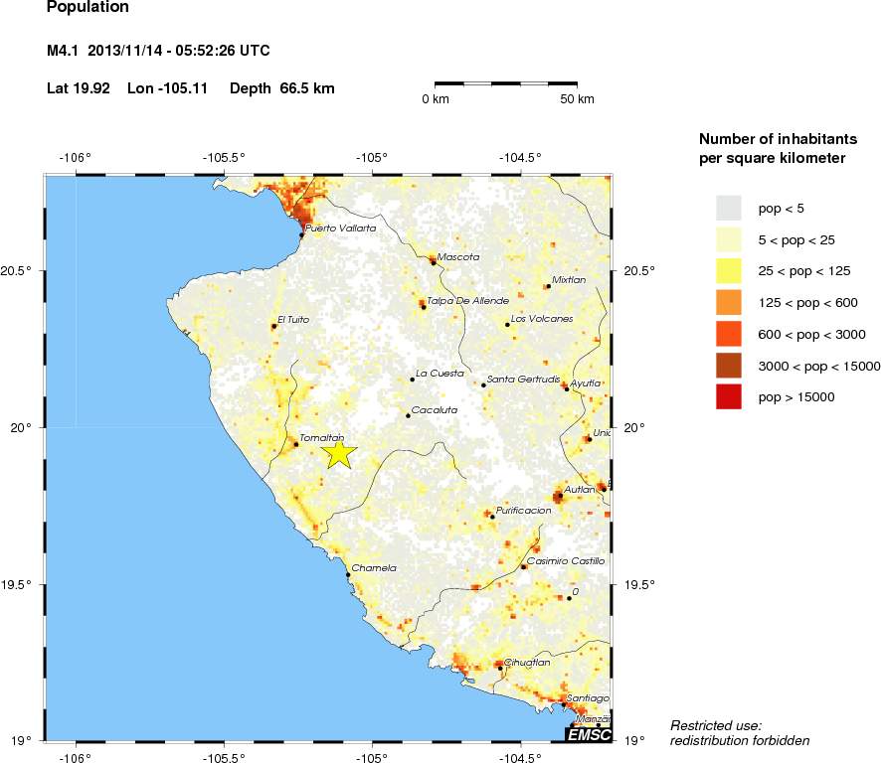Select the 'pop < 5' gray legend swatch

tap(729, 207)
